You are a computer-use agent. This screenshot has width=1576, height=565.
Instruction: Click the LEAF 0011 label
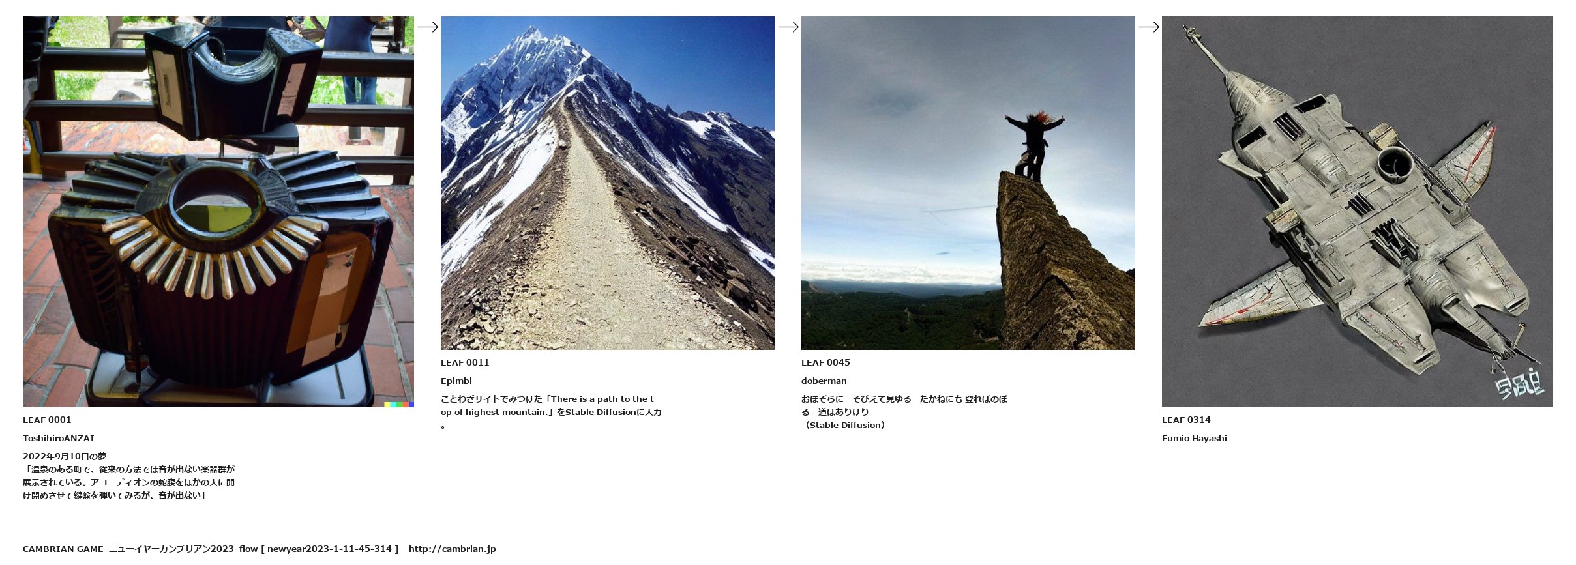pos(465,362)
